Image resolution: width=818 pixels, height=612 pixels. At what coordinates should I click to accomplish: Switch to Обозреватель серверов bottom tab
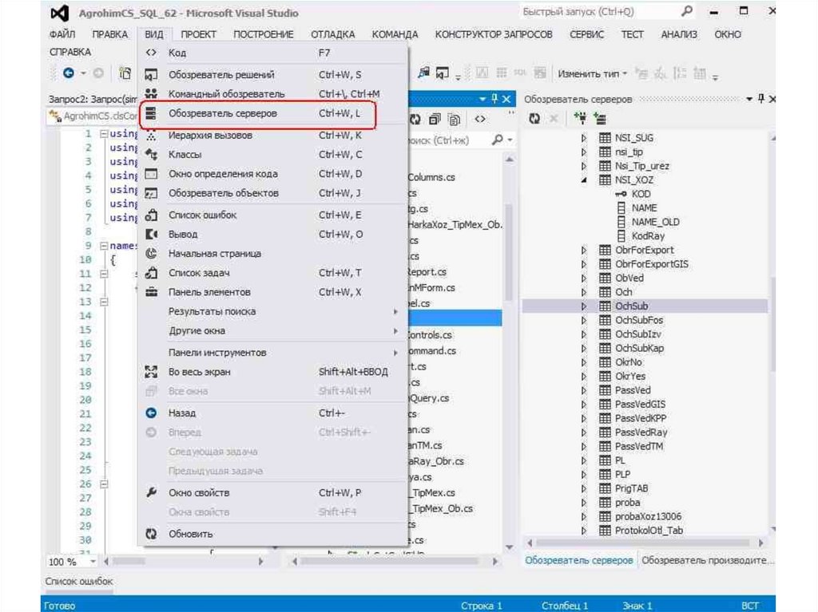click(x=579, y=561)
